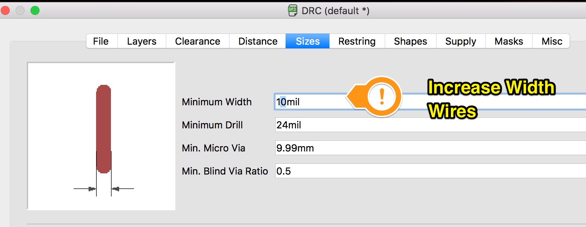Click the gray minimize window button

(20, 10)
